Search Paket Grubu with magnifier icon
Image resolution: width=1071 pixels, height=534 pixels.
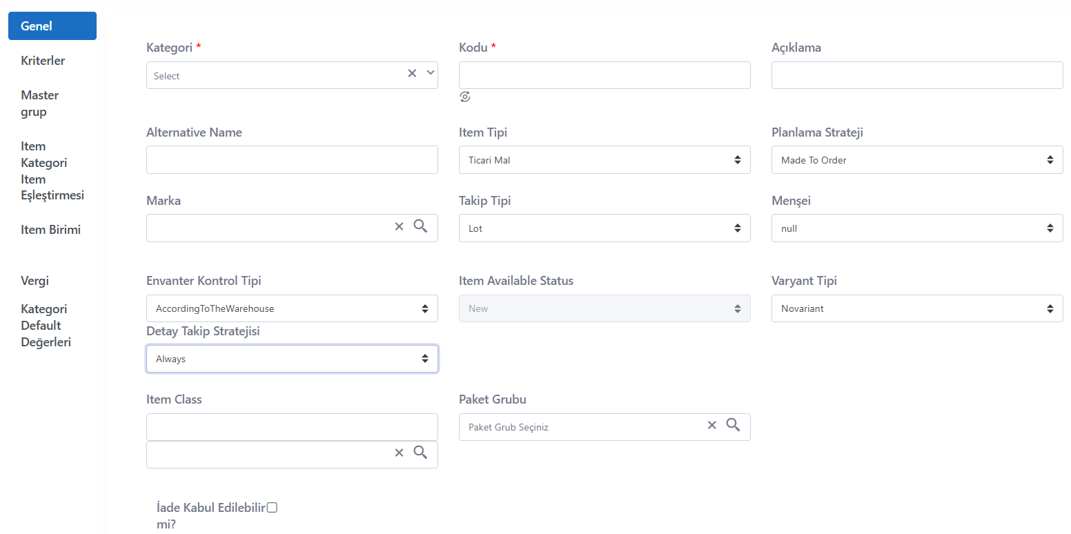pos(733,424)
